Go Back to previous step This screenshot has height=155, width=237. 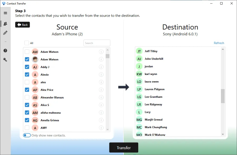pos(22,25)
